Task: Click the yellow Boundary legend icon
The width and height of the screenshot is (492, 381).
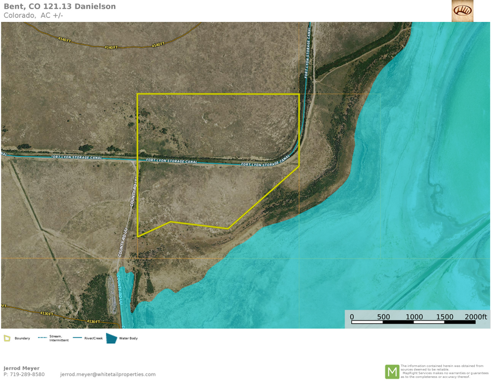Action: click(7, 338)
